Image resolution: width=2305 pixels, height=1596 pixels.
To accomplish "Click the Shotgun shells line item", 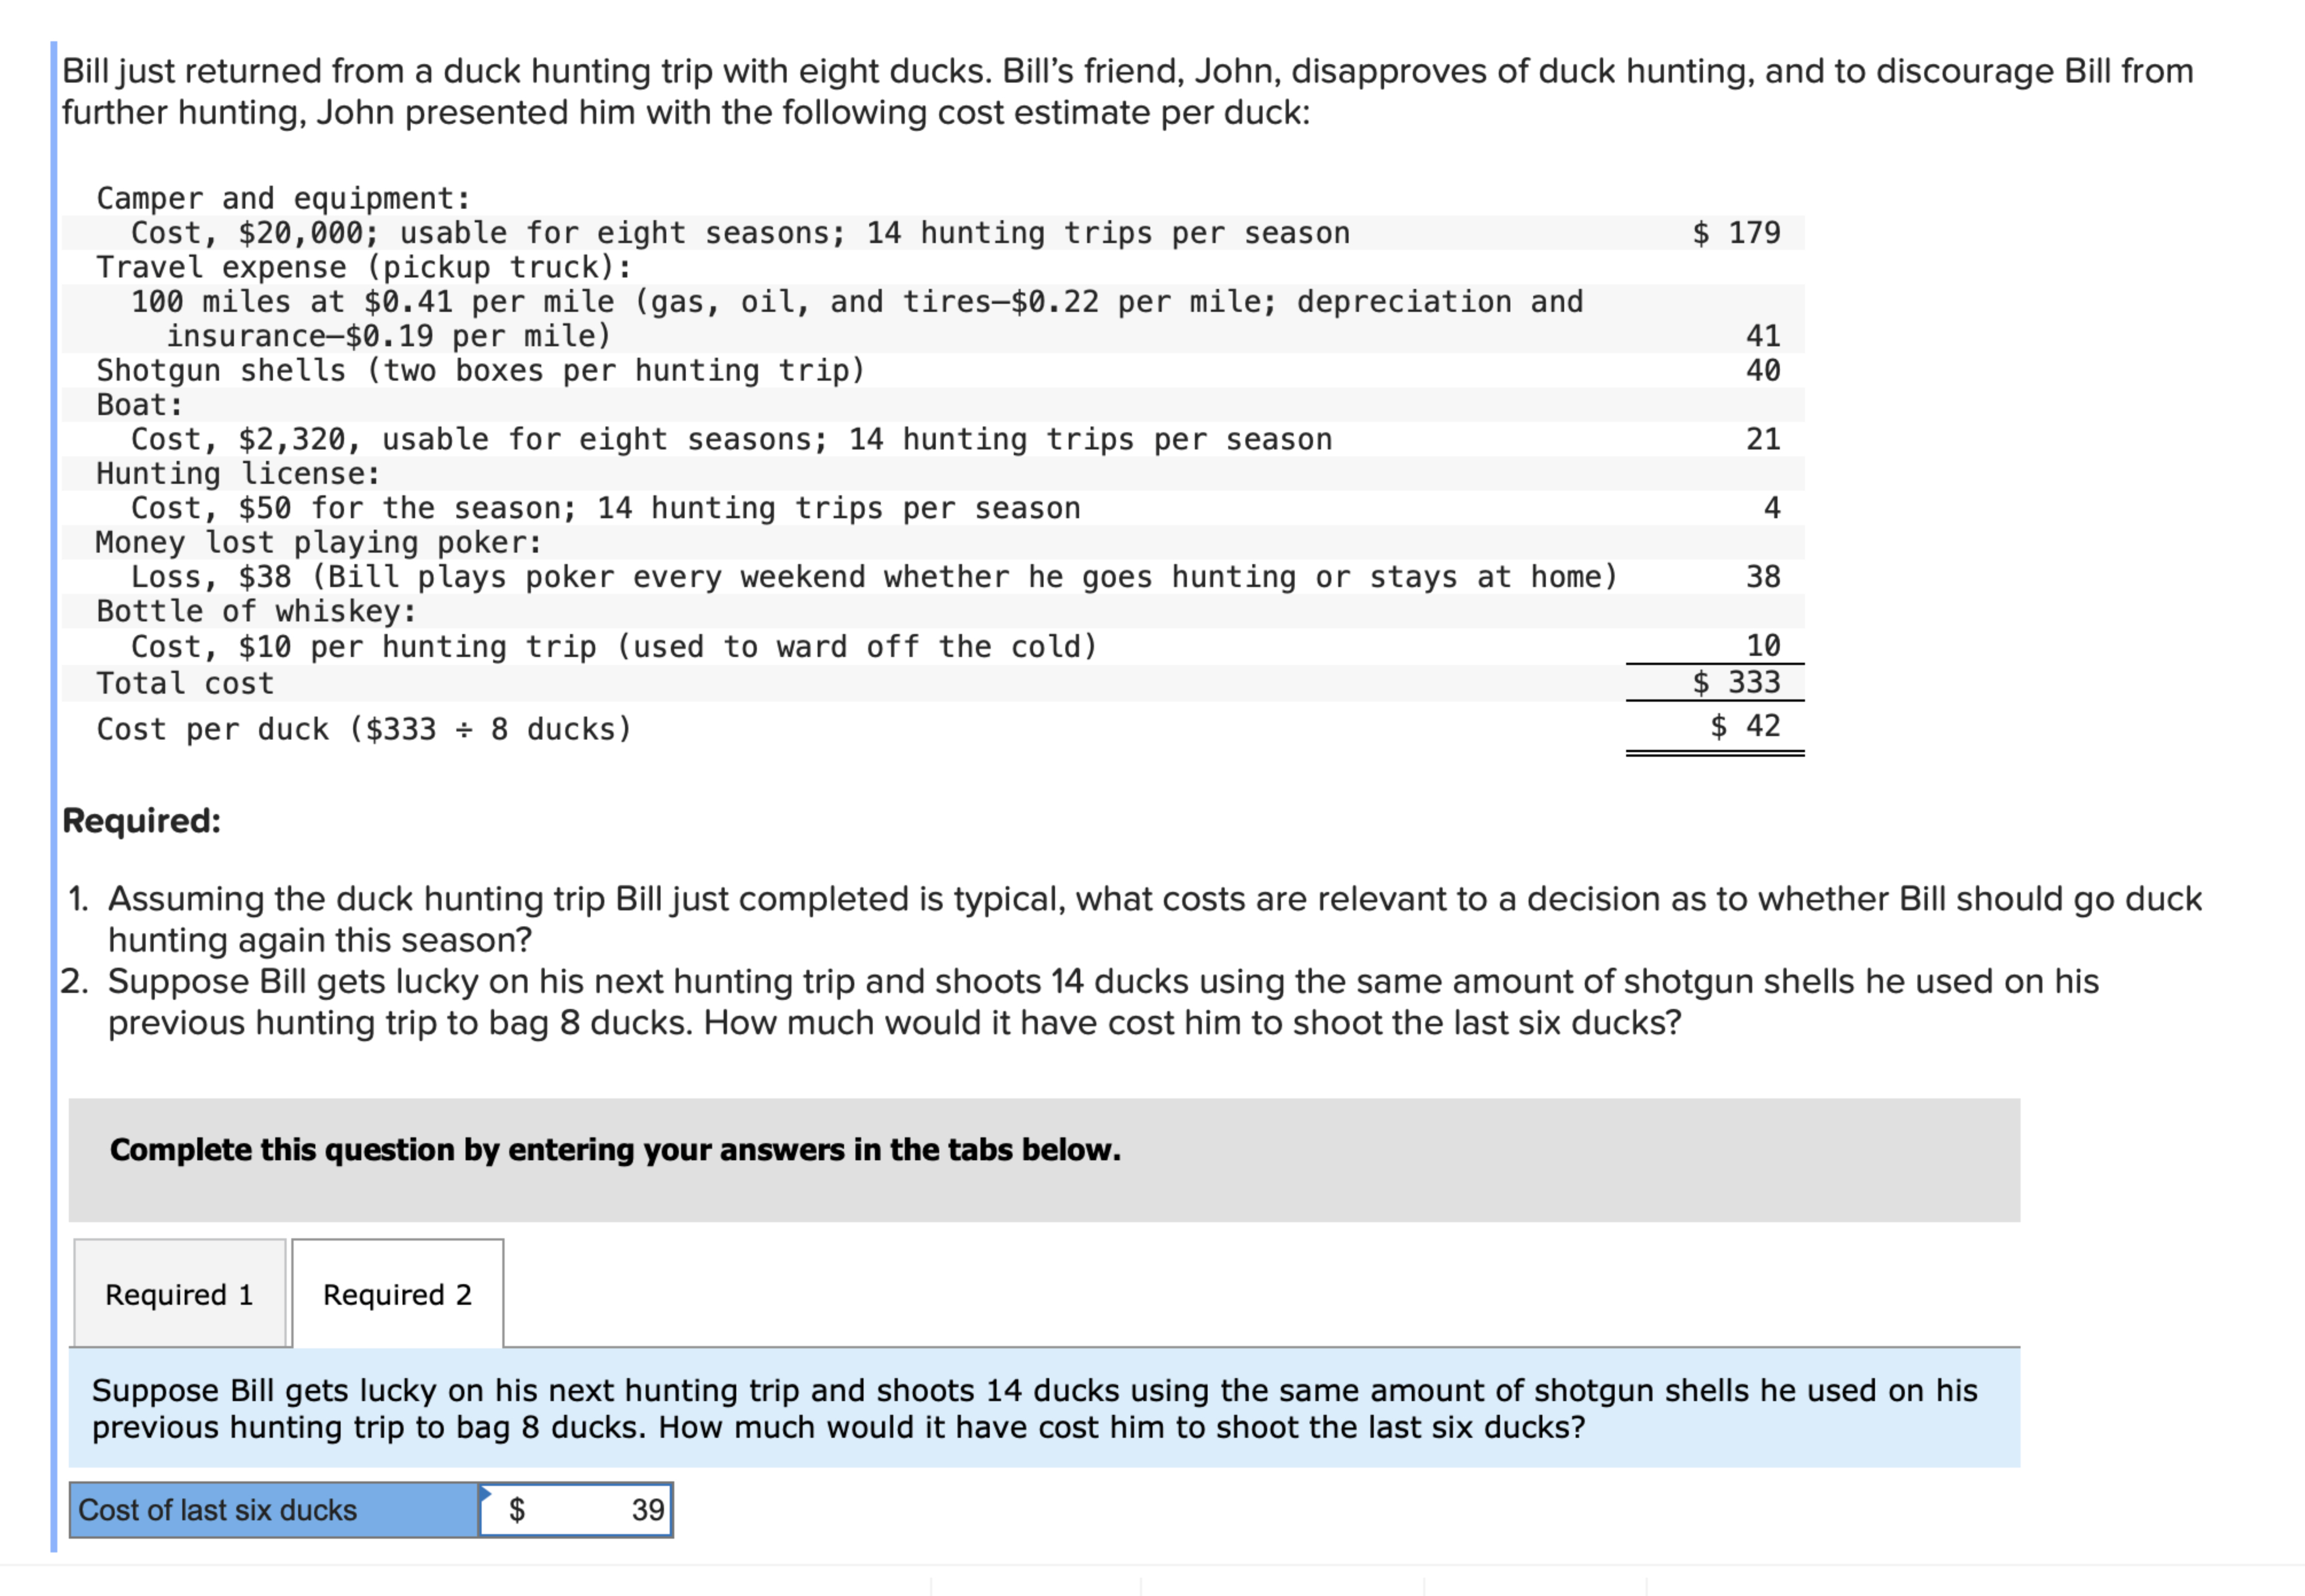I will point(480,370).
